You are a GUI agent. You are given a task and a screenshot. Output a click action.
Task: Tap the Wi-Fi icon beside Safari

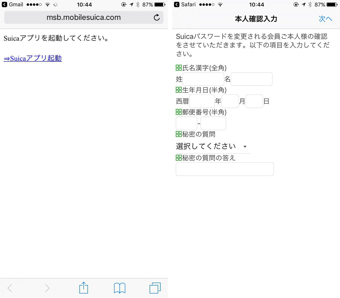[x=220, y=5]
